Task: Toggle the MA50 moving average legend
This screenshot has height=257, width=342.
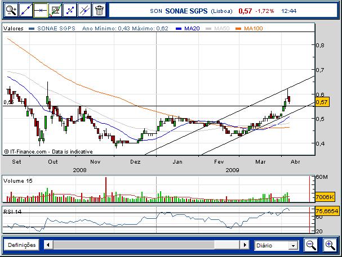Action: [x=217, y=29]
